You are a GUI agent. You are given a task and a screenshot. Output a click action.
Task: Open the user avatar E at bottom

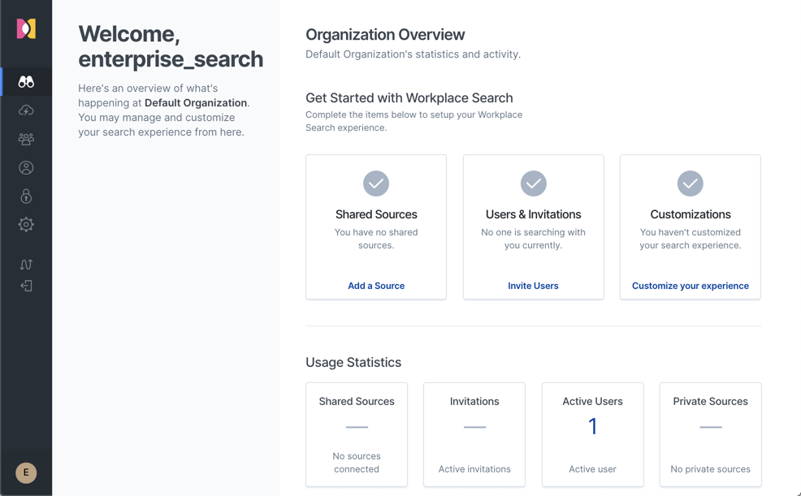(26, 472)
